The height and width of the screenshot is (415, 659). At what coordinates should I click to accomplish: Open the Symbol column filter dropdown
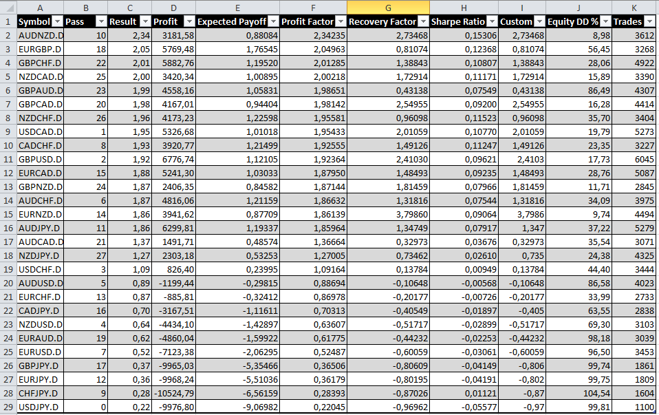[58, 22]
